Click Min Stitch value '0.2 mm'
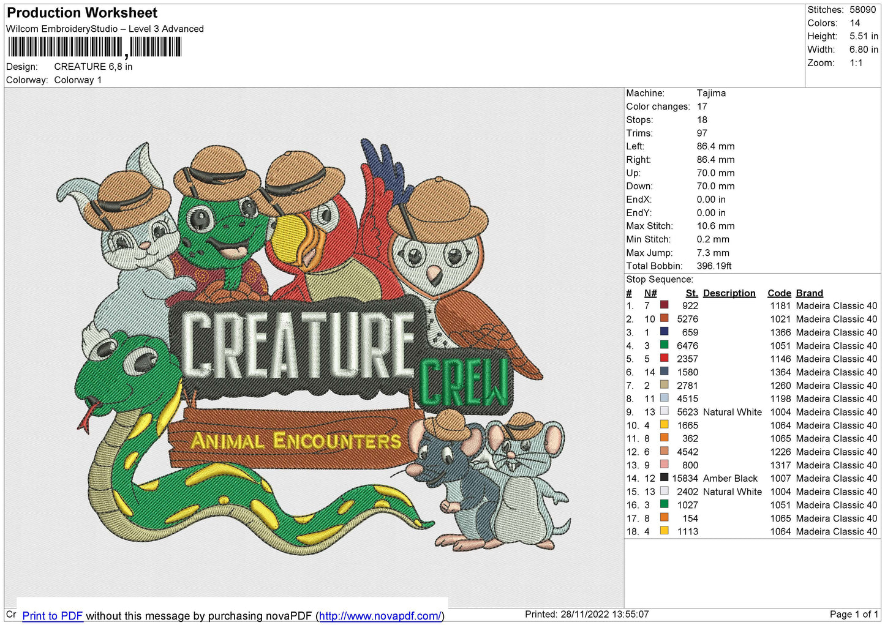This screenshot has width=885, height=625. point(714,239)
